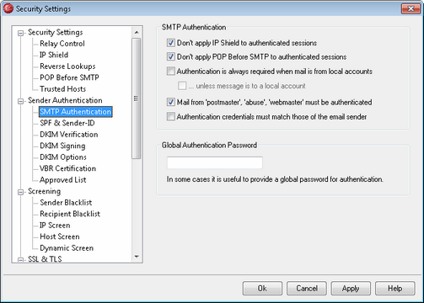Image resolution: width=424 pixels, height=303 pixels.
Task: Open Help for this dialog
Action: (395, 289)
